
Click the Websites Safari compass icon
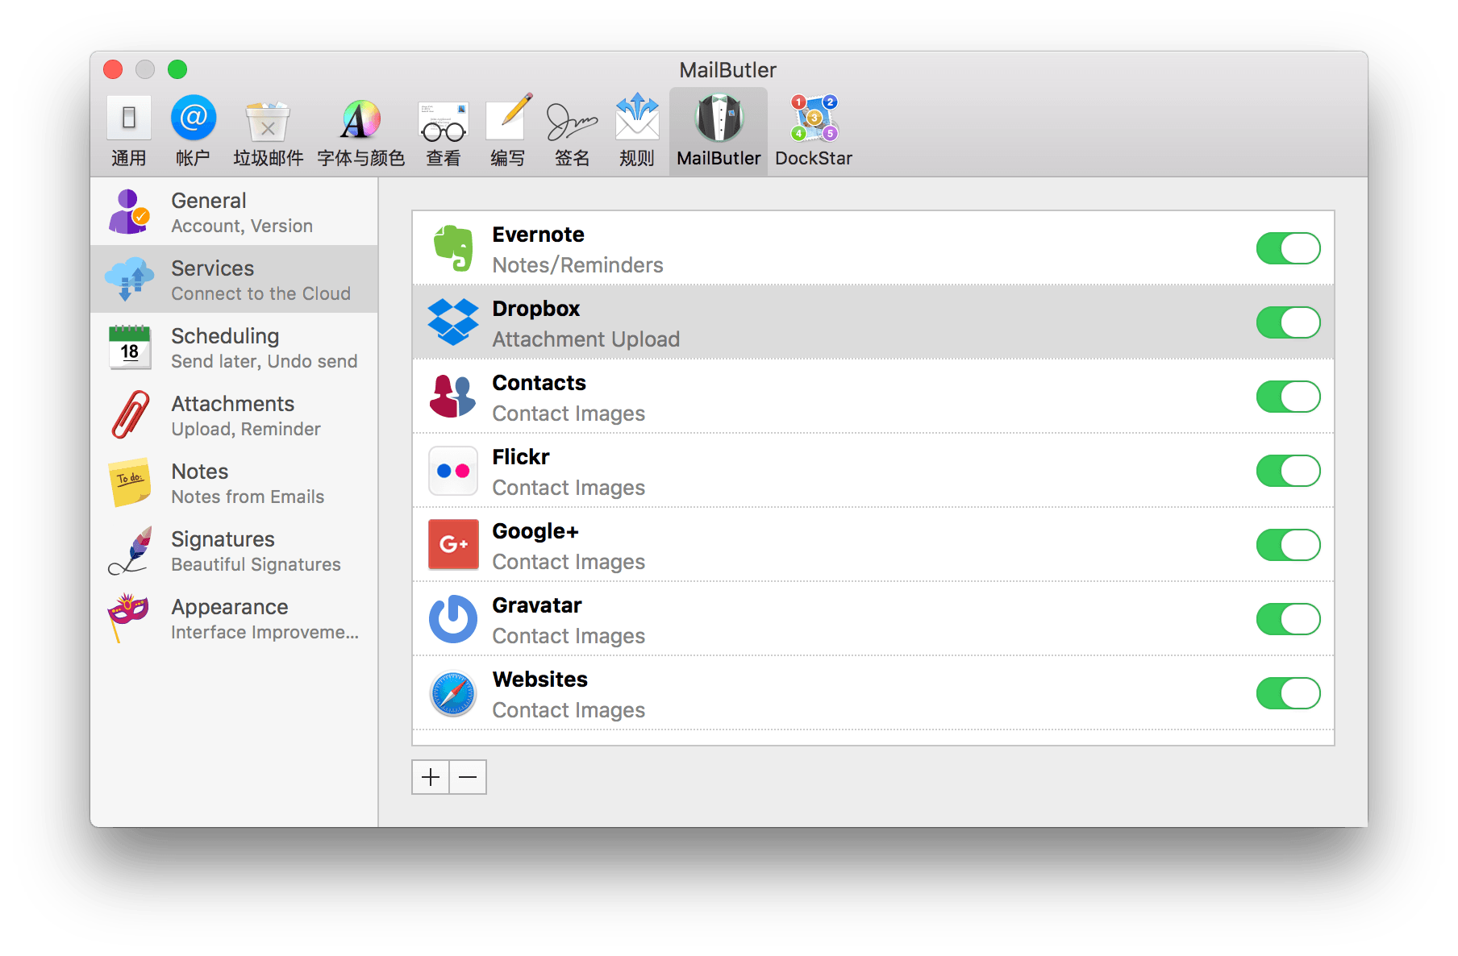click(453, 693)
